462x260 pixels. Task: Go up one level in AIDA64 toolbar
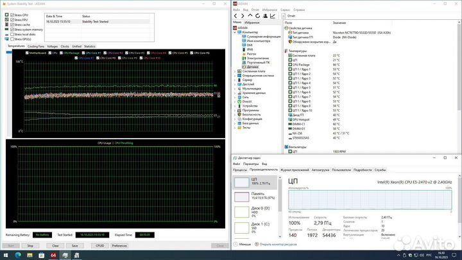250,16
